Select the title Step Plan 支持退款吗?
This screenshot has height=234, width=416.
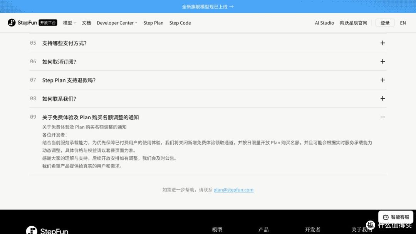(69, 80)
